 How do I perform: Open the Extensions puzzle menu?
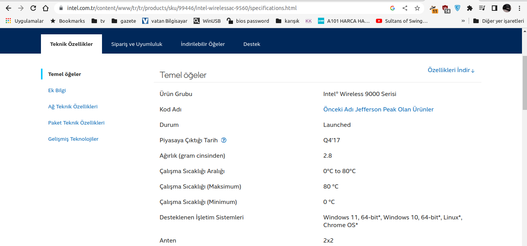pos(470,8)
